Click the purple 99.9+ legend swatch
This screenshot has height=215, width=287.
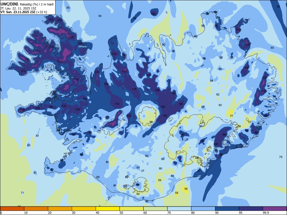point(275,209)
